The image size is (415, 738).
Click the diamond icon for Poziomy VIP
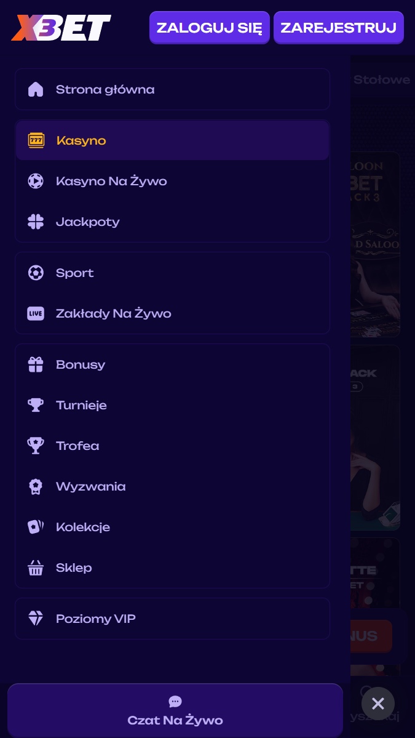(36, 619)
